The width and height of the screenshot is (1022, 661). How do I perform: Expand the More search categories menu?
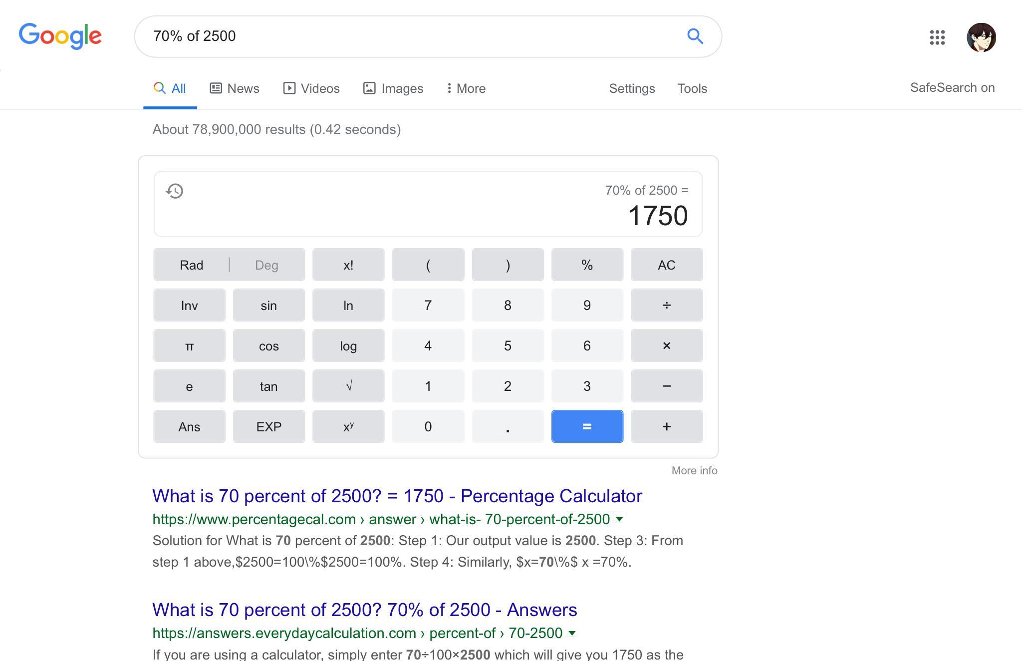466,88
